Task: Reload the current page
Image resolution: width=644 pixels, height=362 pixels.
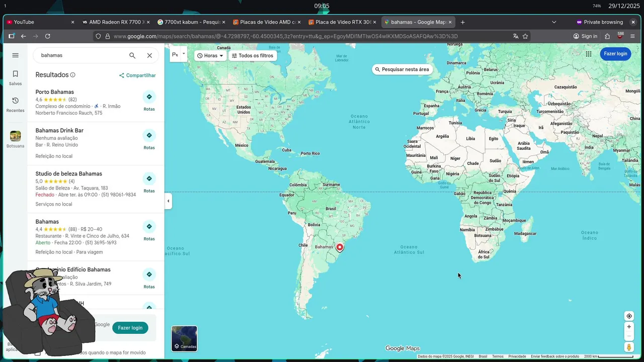Action: click(x=48, y=36)
